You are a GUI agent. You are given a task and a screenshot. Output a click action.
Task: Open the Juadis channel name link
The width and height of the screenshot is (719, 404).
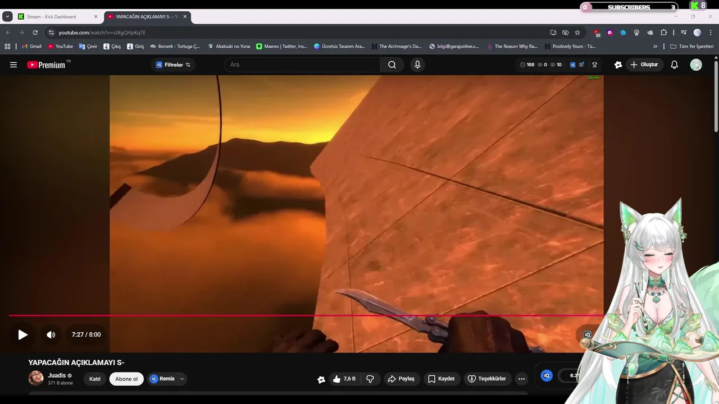[x=57, y=375]
